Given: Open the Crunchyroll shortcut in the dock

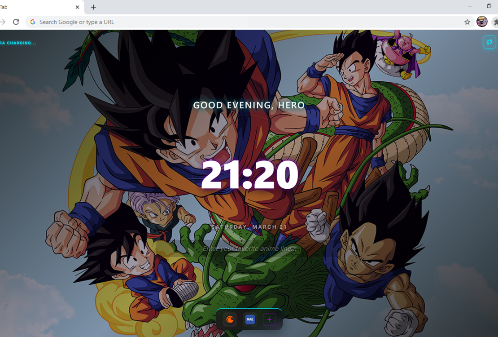Looking at the screenshot, I should (230, 319).
